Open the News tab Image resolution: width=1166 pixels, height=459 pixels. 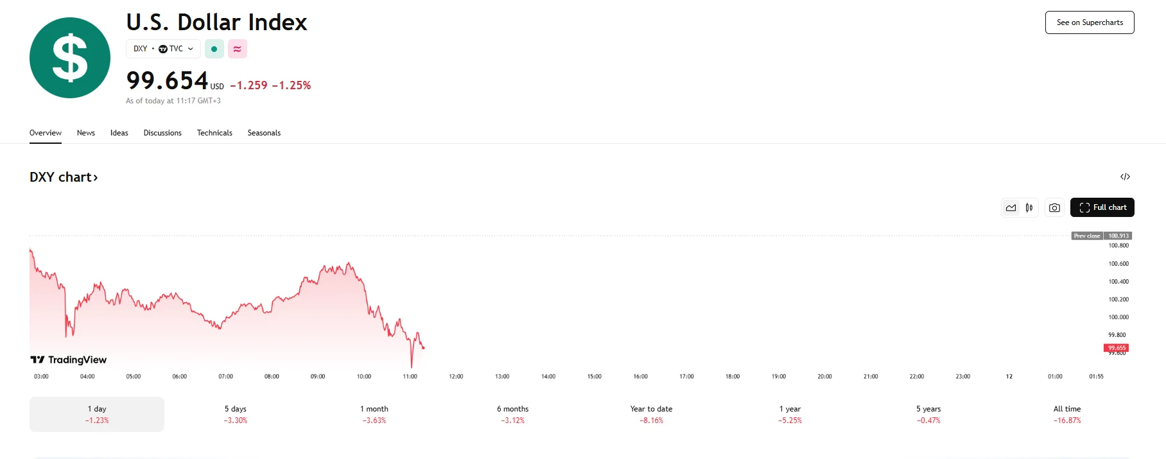86,133
